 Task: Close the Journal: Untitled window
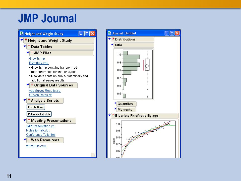coord(177,33)
